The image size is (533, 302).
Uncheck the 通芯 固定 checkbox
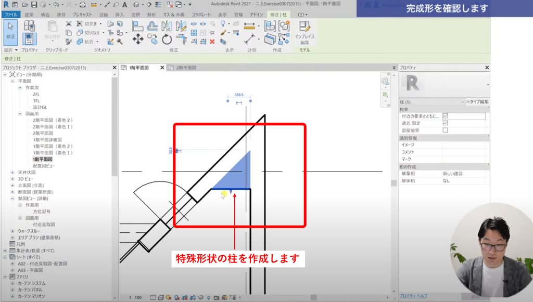(445, 123)
